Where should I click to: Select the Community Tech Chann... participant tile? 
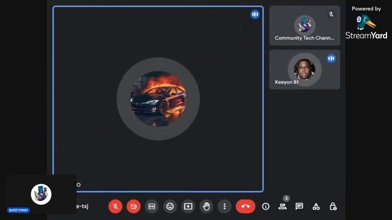tap(305, 26)
